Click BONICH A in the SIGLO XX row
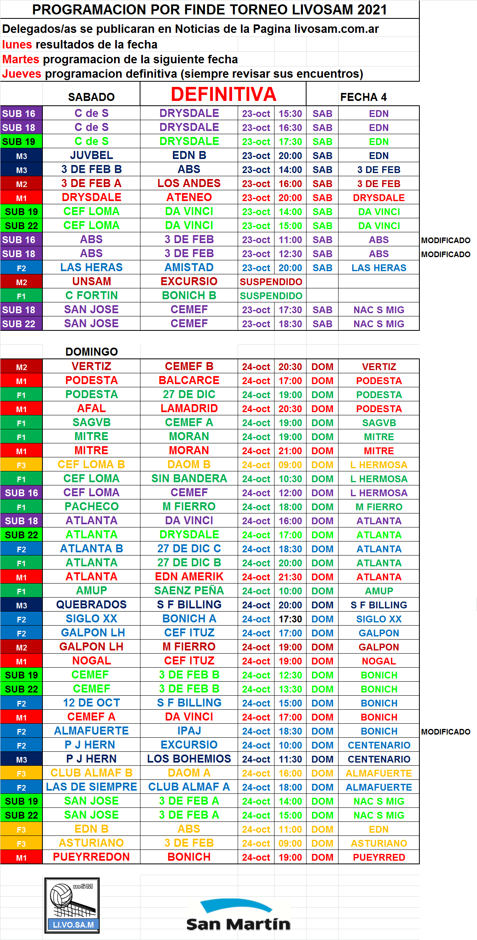 pos(189,619)
